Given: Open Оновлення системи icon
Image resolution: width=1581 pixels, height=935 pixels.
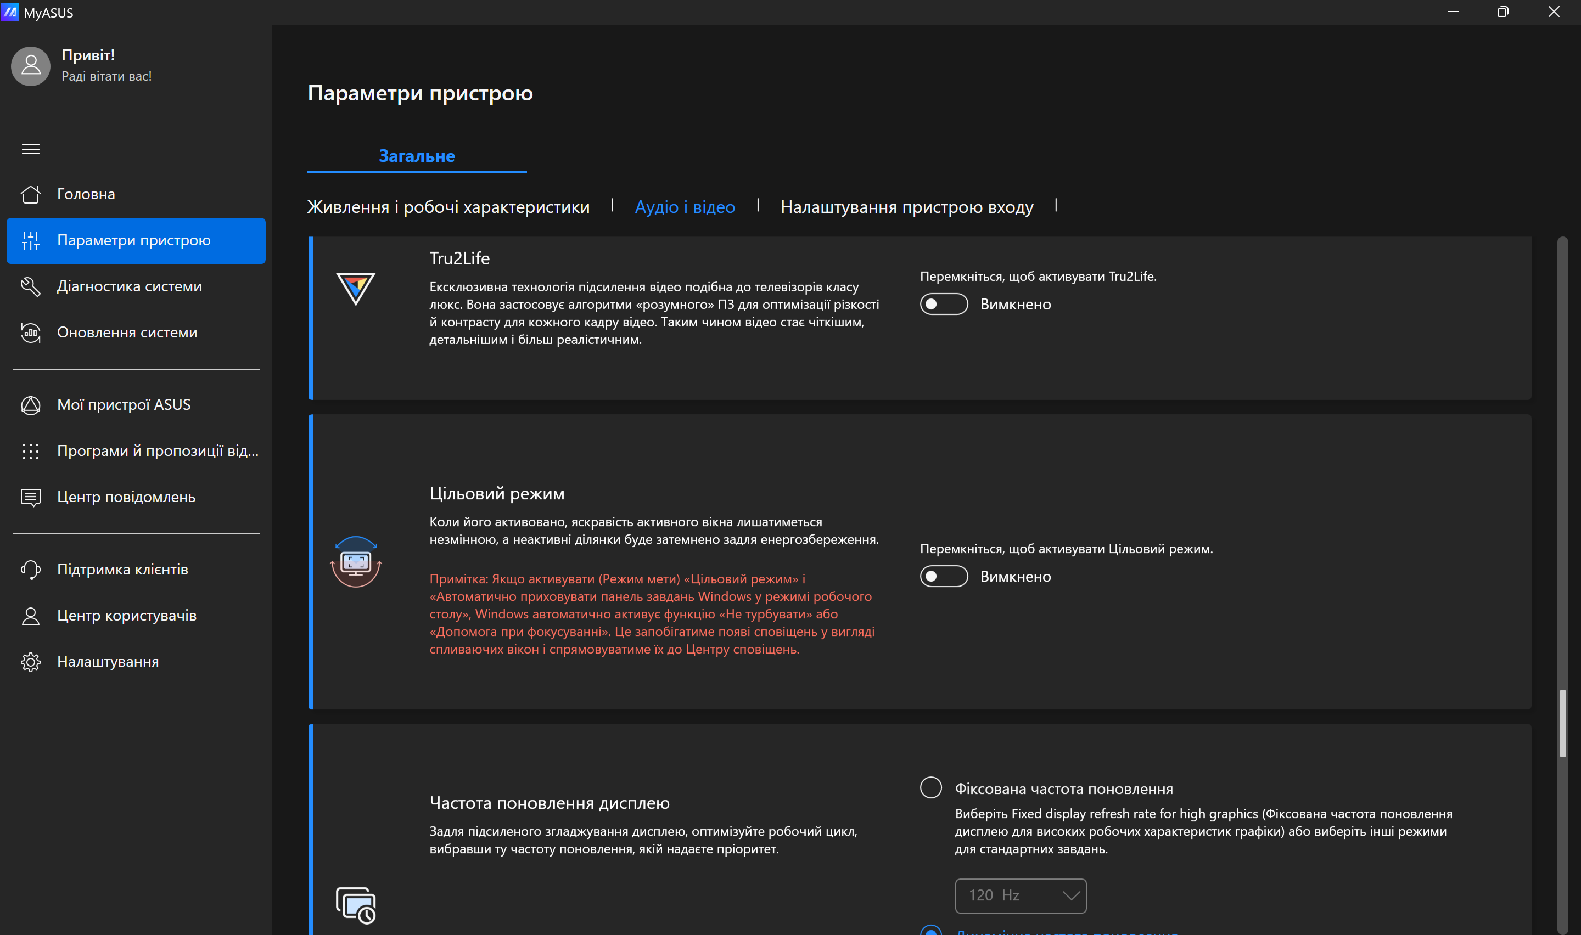Looking at the screenshot, I should tap(30, 332).
